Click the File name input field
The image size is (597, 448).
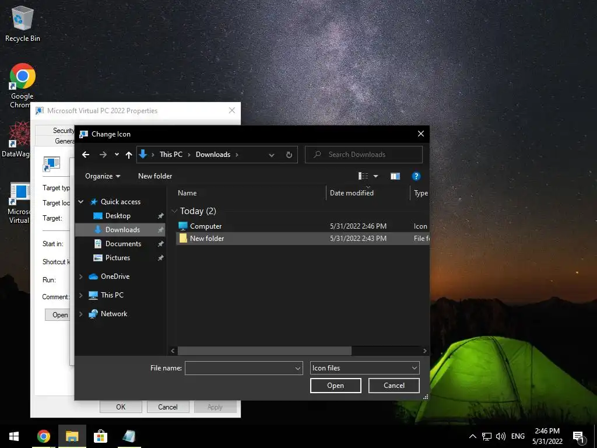point(240,368)
